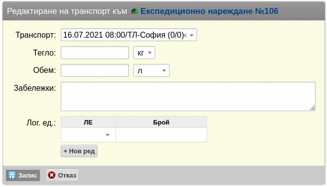This screenshot has height=187, width=327.
Task: Click inside the Забележки notes text area
Action: pyautogui.click(x=188, y=96)
